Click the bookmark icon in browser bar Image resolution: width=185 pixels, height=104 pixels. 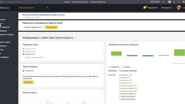163,2
